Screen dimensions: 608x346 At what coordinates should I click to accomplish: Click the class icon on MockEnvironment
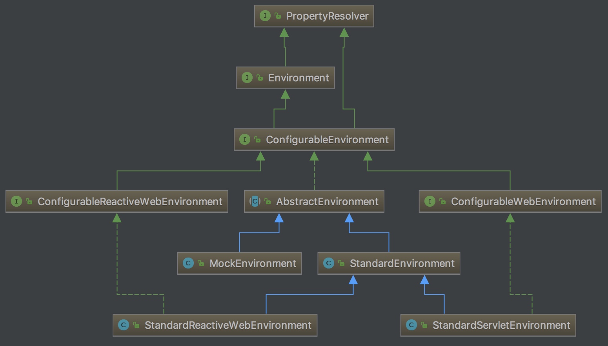[x=188, y=263]
